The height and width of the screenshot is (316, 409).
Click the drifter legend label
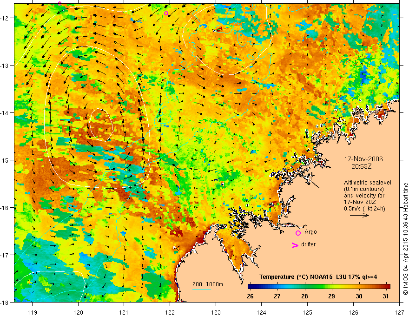click(x=308, y=244)
